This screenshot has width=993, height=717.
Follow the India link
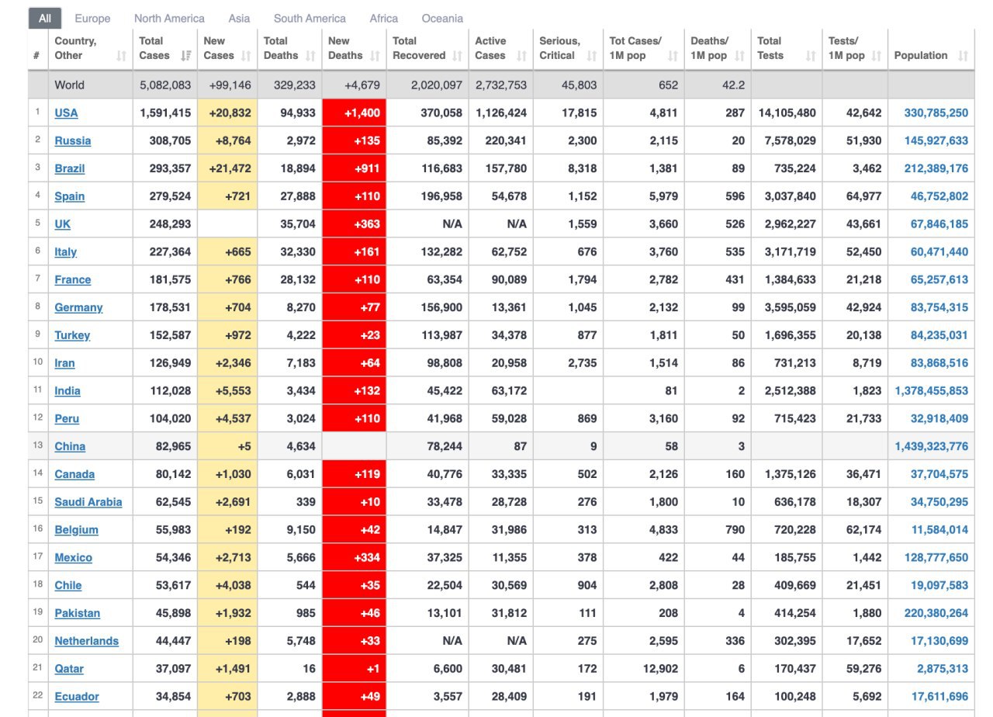click(67, 391)
